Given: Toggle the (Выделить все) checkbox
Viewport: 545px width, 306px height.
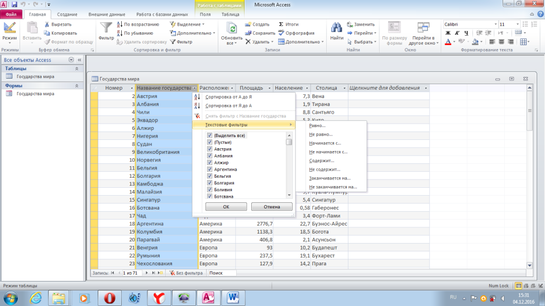Looking at the screenshot, I should (x=209, y=135).
